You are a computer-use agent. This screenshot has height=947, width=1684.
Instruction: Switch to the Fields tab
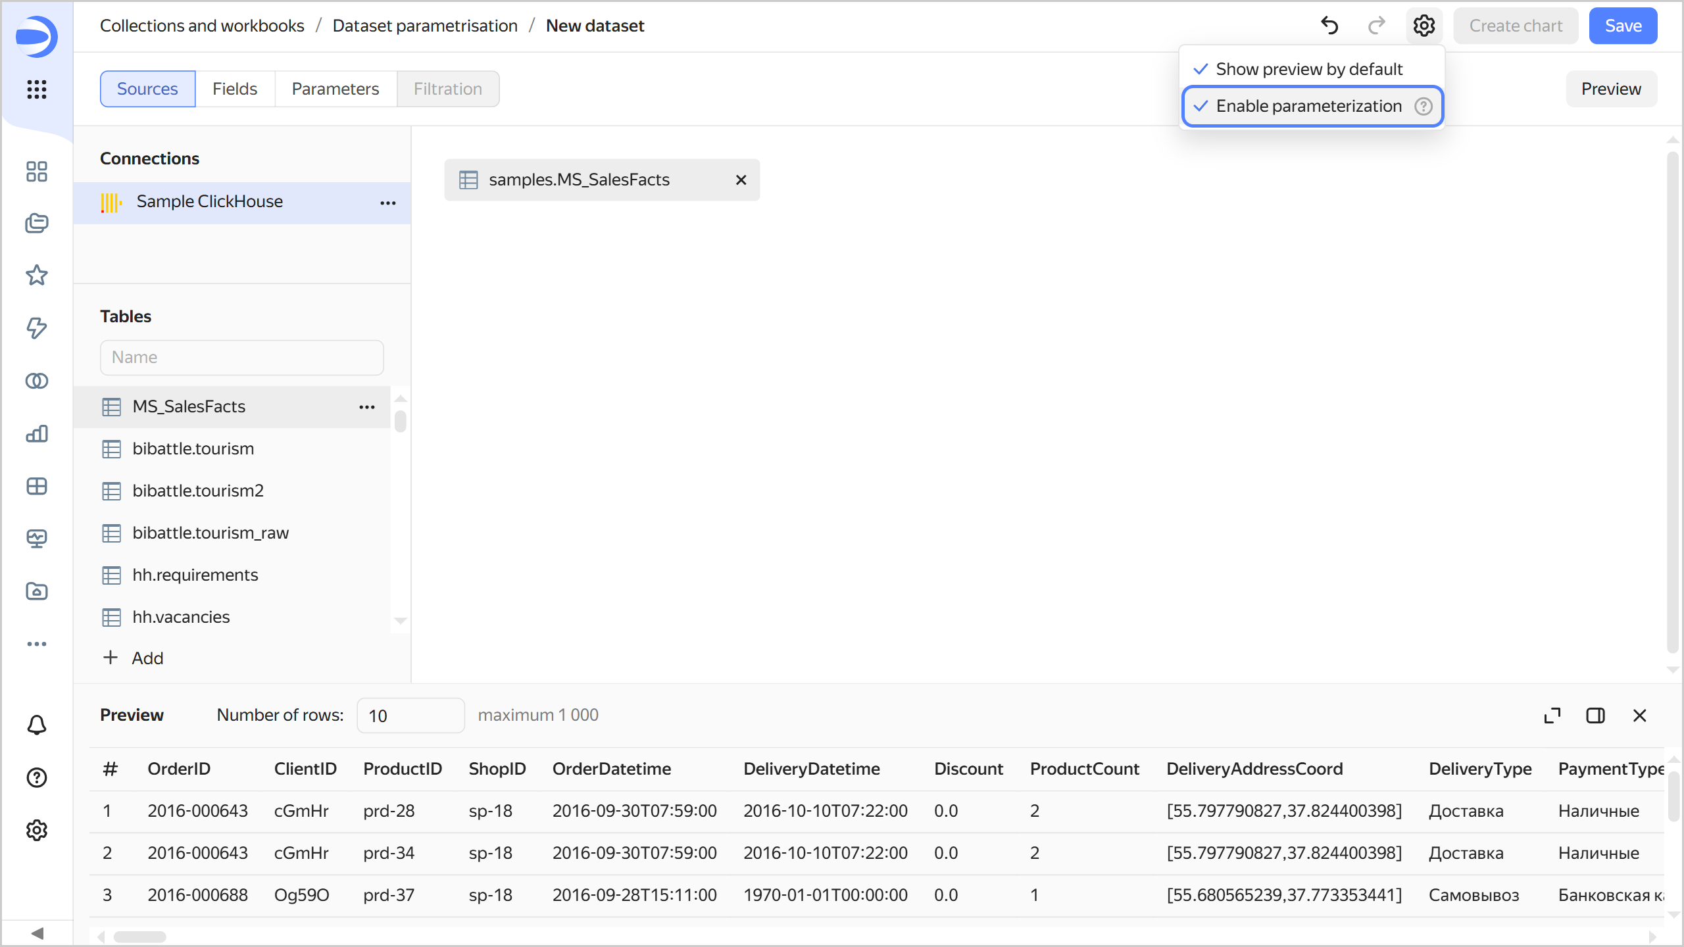tap(234, 89)
